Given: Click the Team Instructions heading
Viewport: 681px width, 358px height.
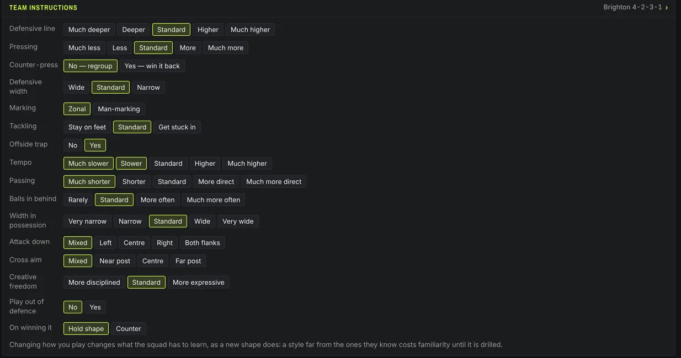Looking at the screenshot, I should (44, 8).
